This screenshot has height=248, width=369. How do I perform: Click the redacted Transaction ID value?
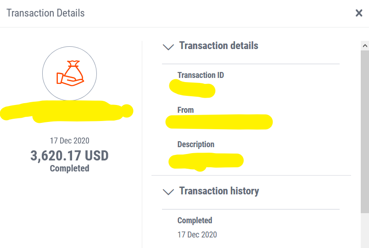point(192,89)
